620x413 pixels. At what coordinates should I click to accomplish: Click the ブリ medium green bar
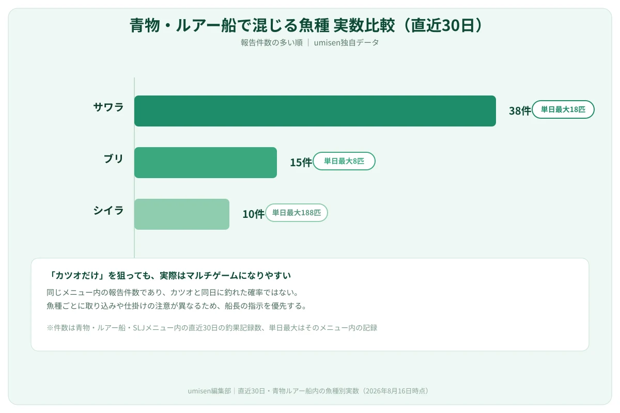(206, 163)
